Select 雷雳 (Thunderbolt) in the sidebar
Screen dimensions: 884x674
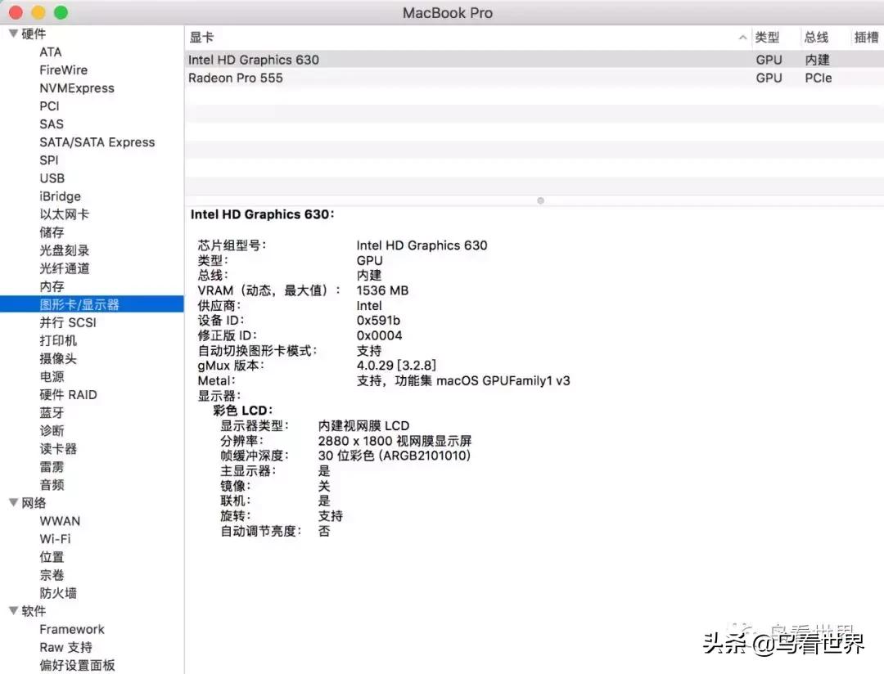coord(52,466)
